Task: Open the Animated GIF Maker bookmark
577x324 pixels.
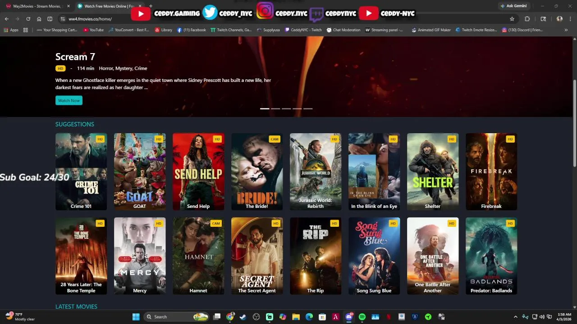Action: [431, 30]
